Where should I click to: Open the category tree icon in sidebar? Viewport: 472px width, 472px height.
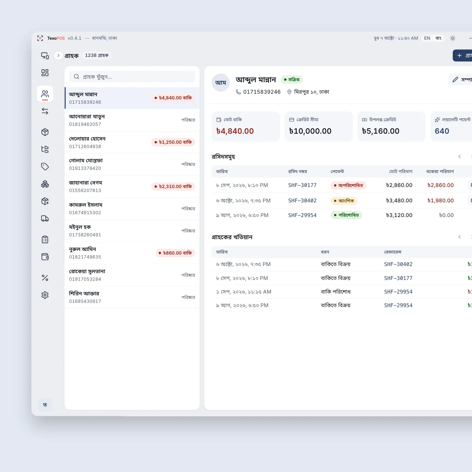(45, 149)
